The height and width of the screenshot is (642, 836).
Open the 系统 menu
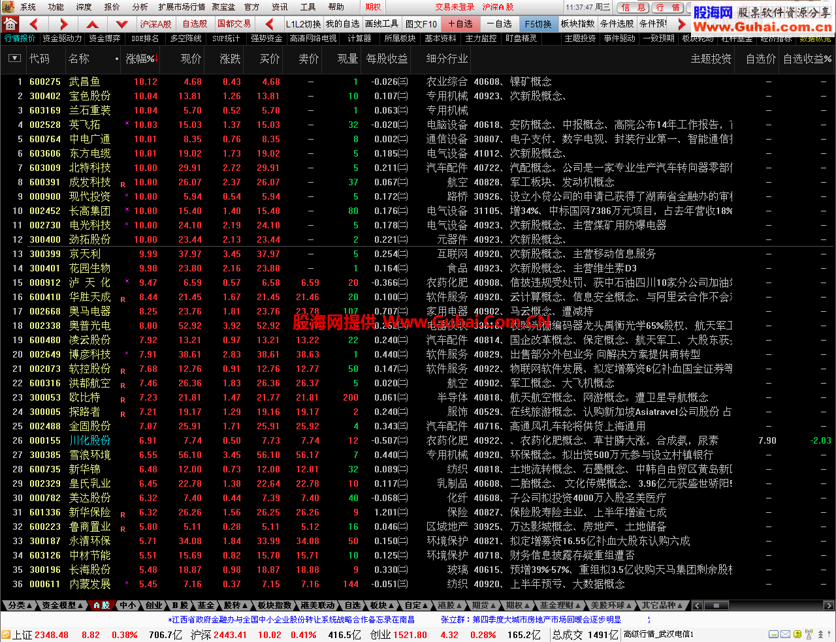coord(28,7)
